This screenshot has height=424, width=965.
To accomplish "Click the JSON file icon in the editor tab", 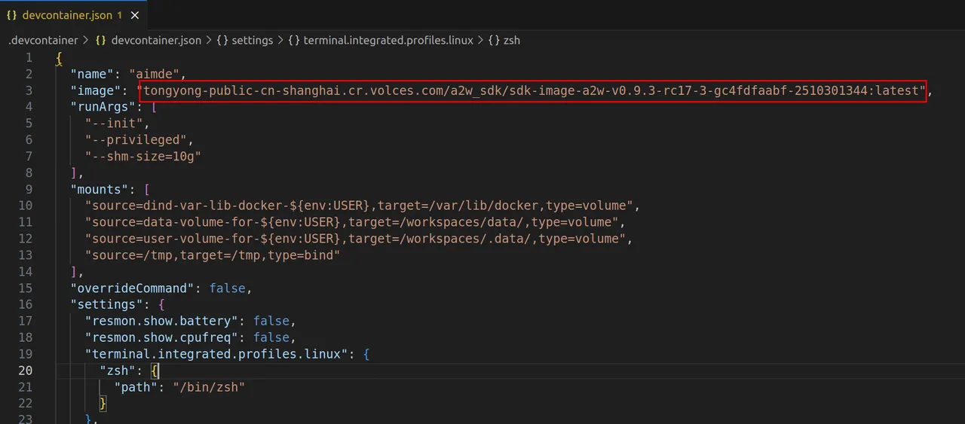I will [x=12, y=15].
